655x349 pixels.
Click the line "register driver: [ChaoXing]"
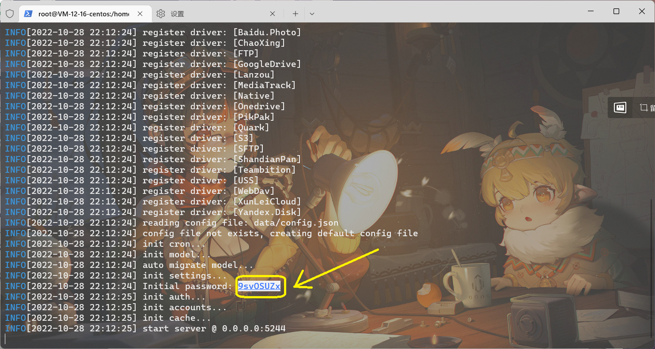click(214, 43)
